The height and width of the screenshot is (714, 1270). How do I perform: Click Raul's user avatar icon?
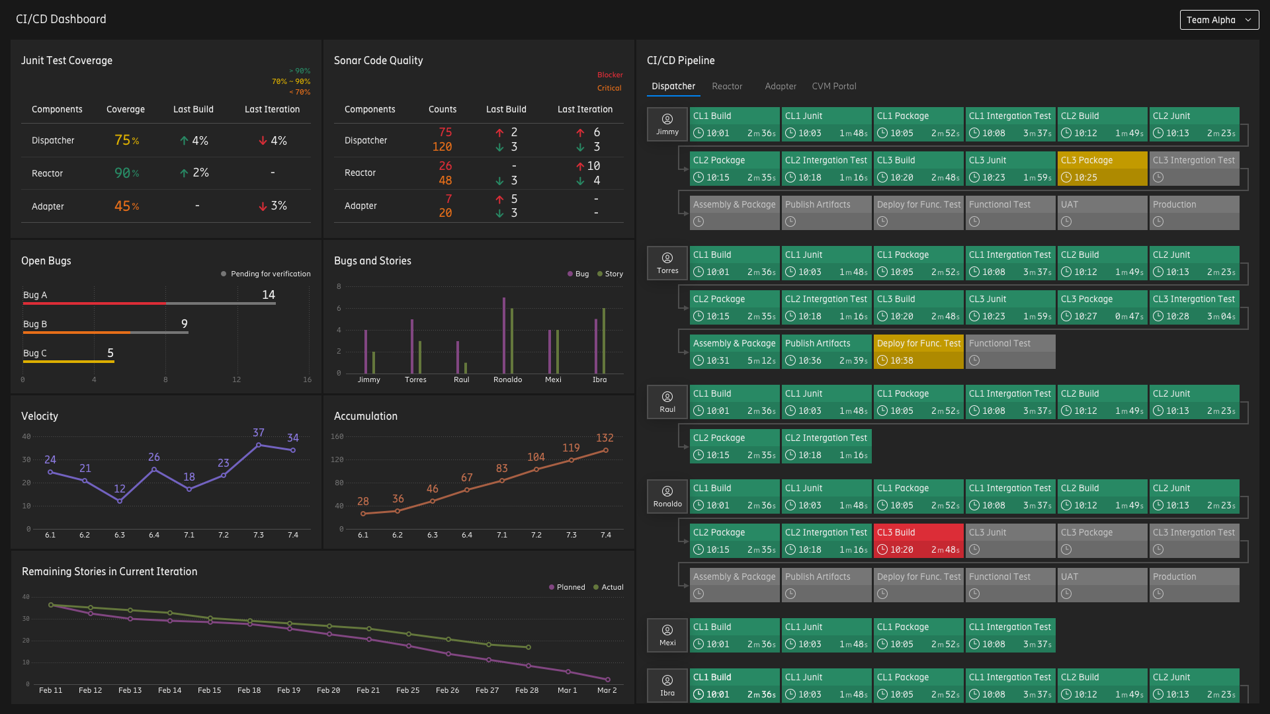pos(667,397)
